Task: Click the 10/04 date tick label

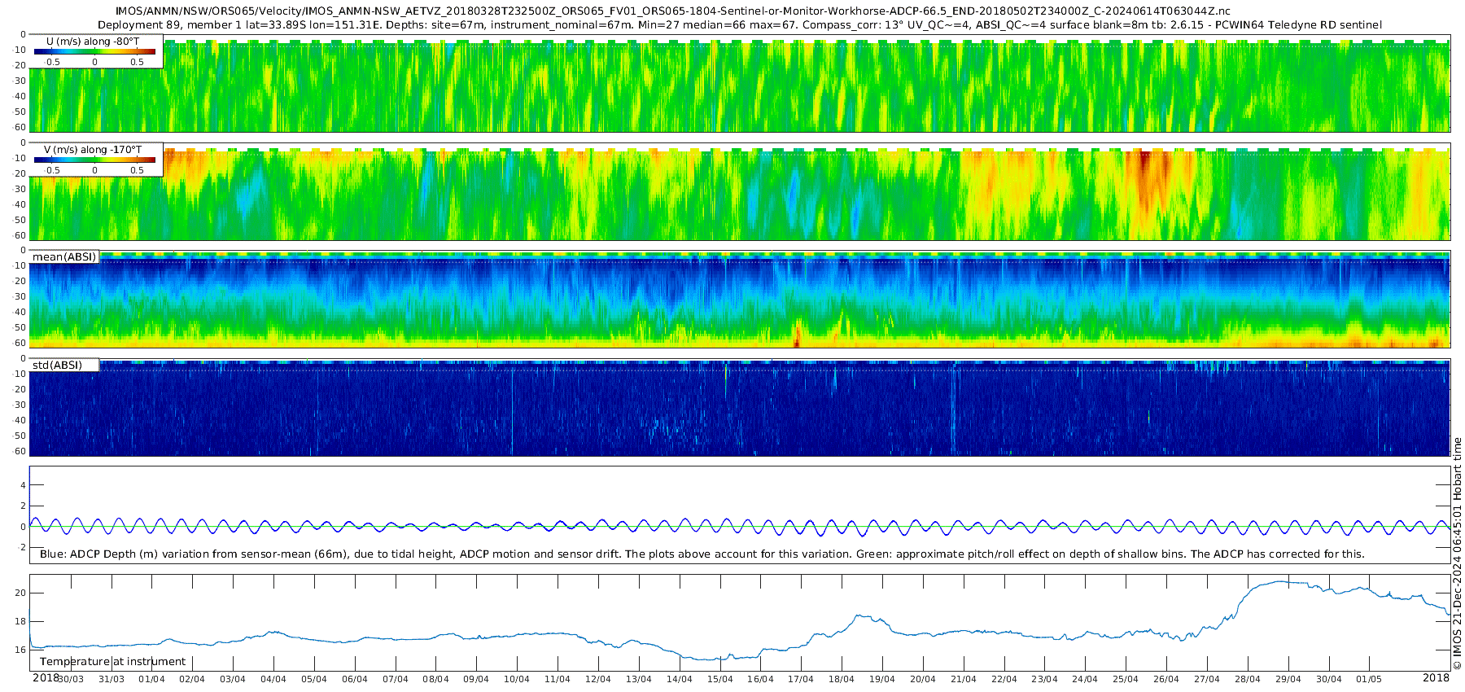Action: 517,679
